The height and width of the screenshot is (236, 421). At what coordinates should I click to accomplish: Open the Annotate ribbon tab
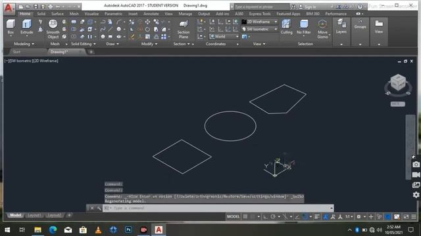click(151, 14)
